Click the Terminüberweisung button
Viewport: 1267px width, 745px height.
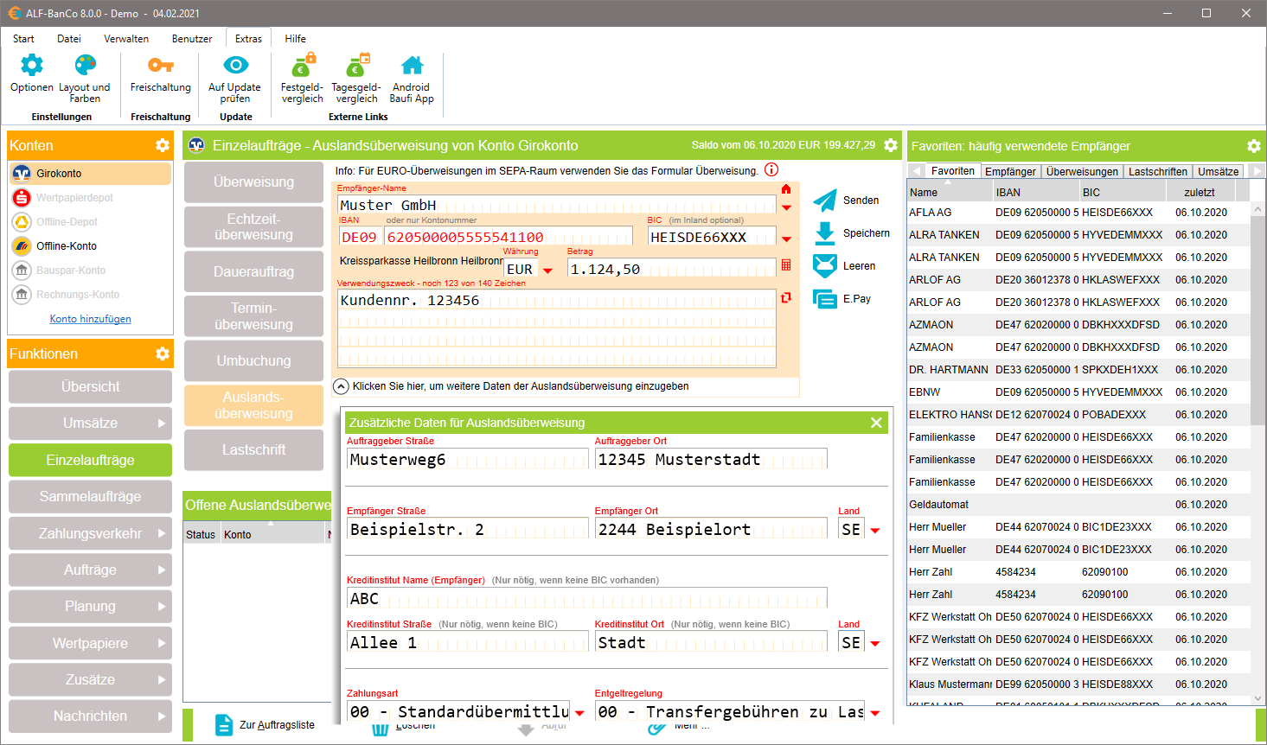[254, 316]
